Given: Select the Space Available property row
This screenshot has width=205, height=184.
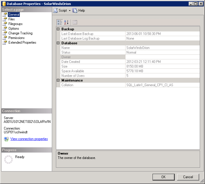Looking at the screenshot, I should pos(130,71).
